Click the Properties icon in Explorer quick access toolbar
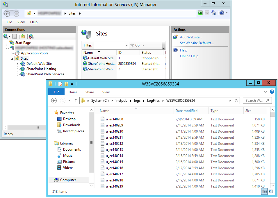 [x=60, y=84]
